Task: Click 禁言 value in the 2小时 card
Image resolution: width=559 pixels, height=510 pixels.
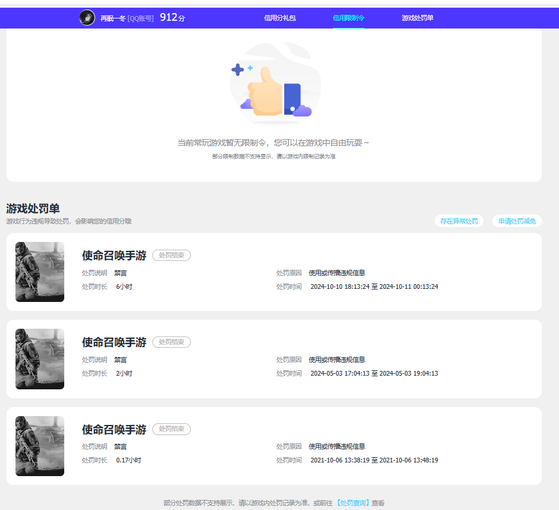Action: pyautogui.click(x=121, y=360)
